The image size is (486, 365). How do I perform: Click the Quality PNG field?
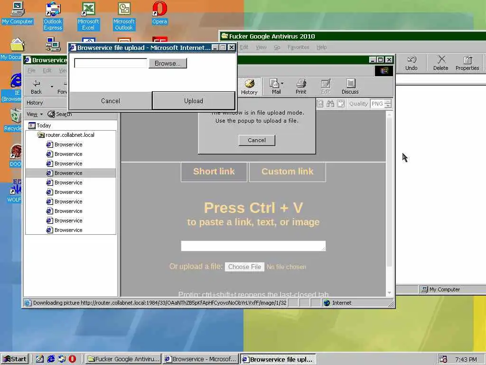pos(378,104)
